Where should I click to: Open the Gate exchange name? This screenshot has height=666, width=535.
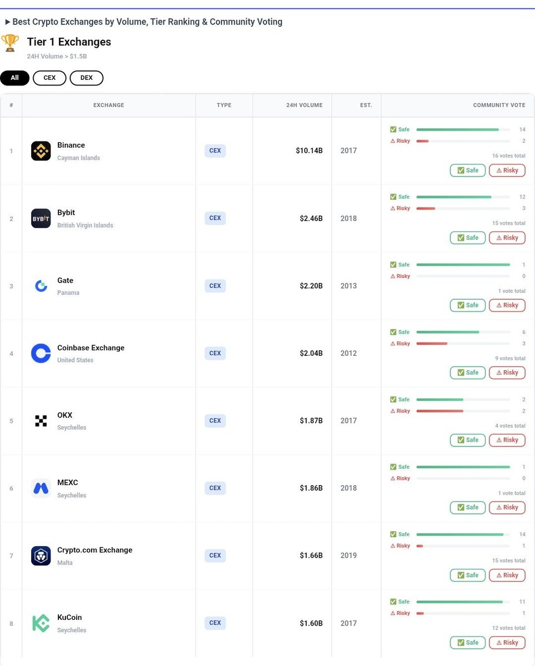65,280
